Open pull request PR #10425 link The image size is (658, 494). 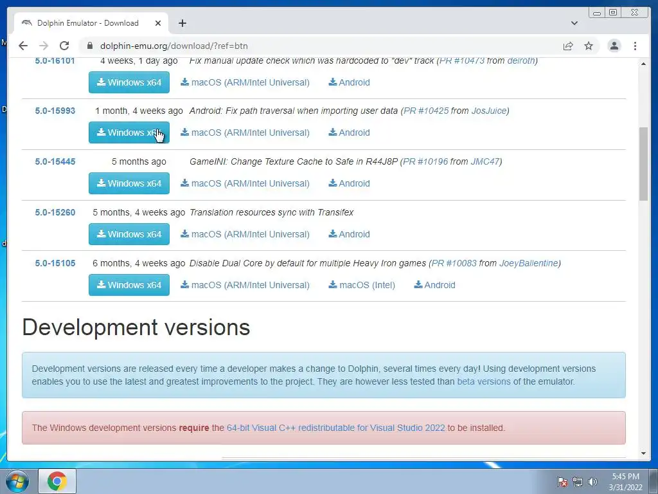(426, 111)
